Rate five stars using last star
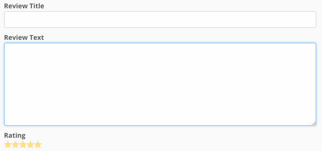Image resolution: width=322 pixels, height=151 pixels. tap(38, 144)
